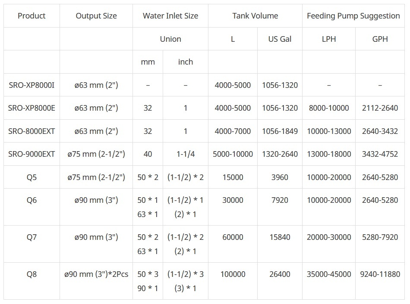
Task: Click the Tank Volume header cell
Action: [x=255, y=16]
